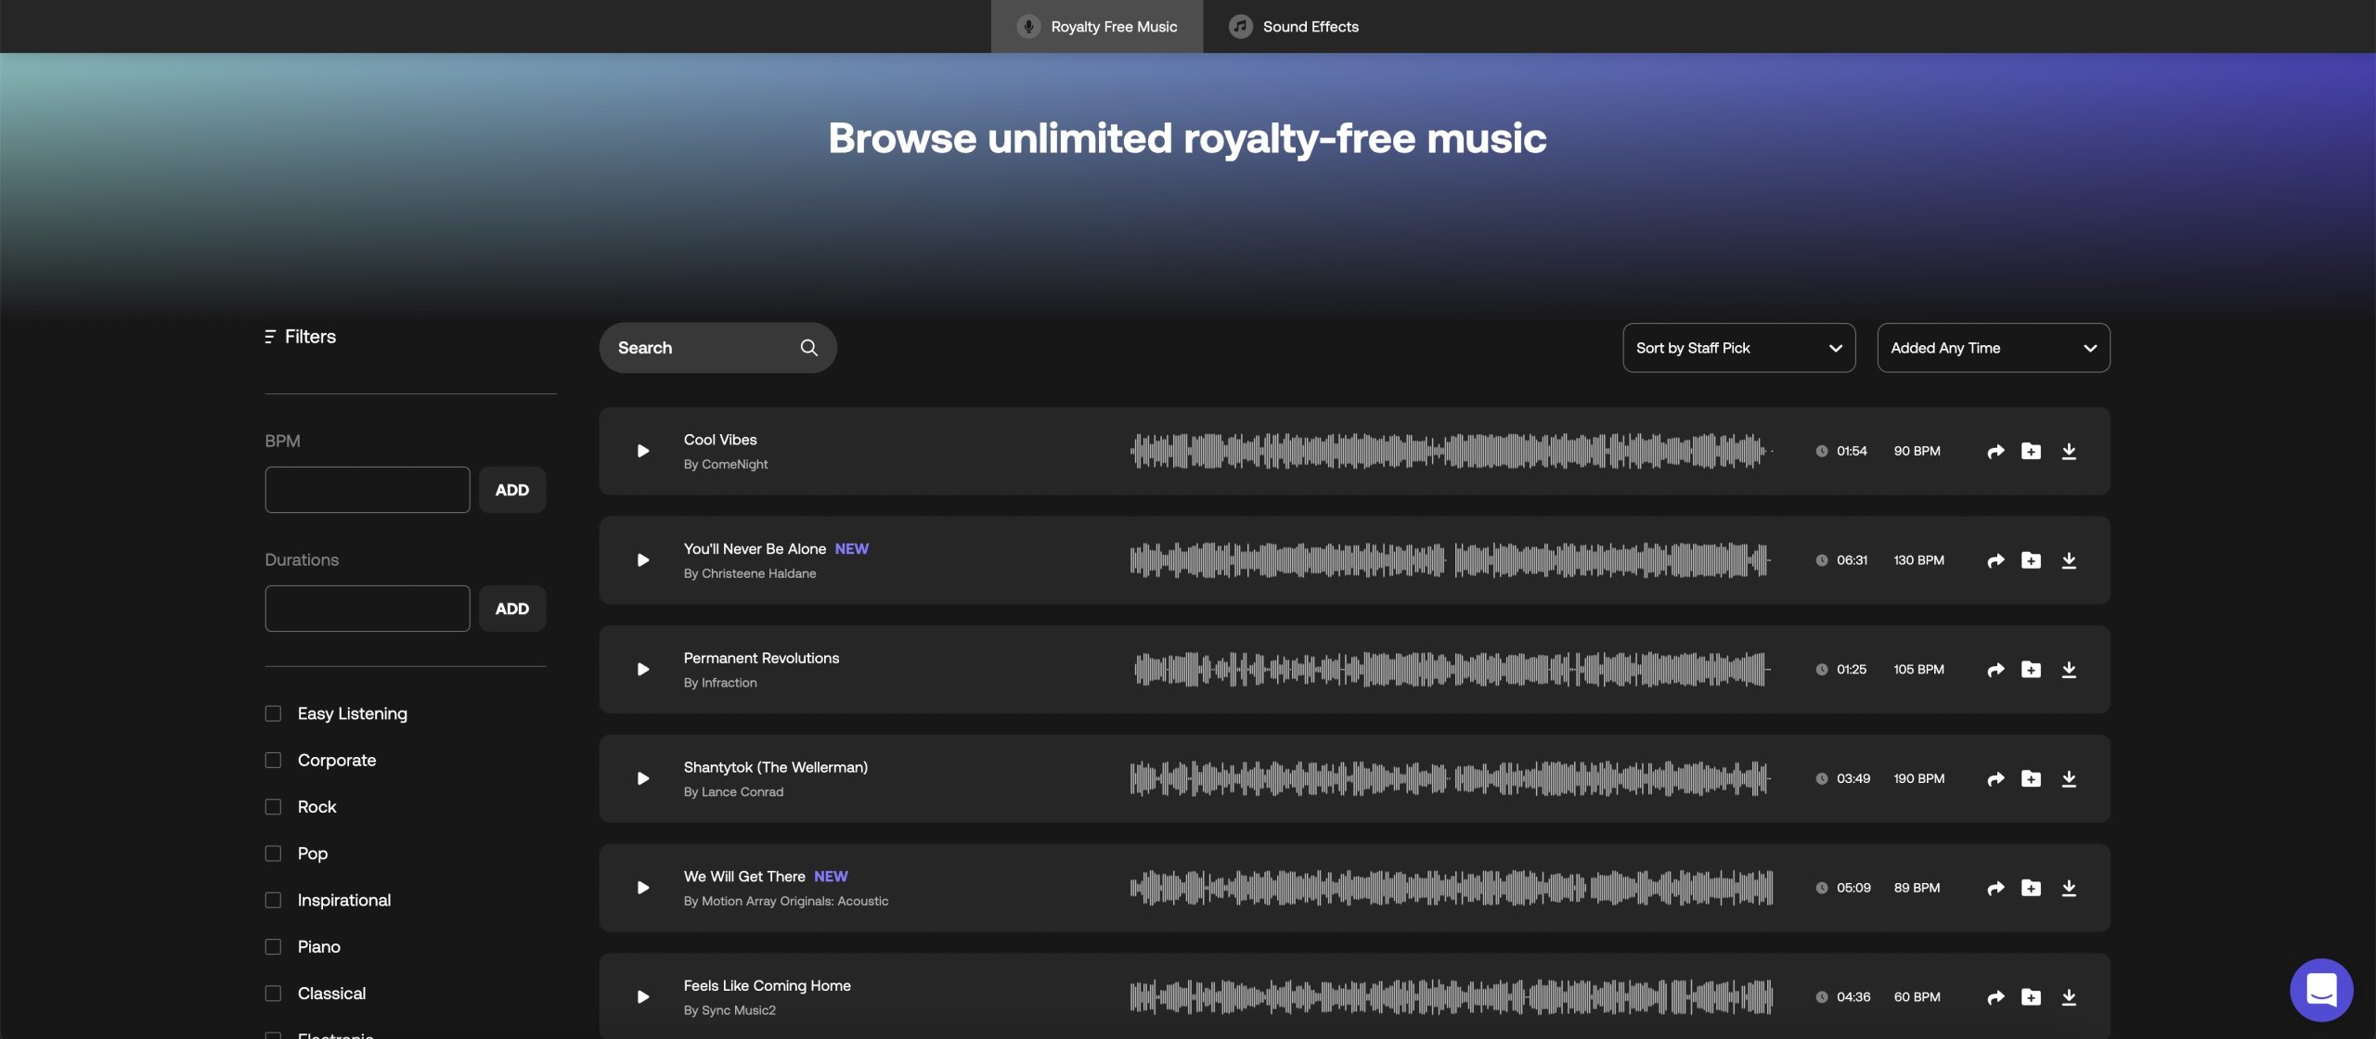Image resolution: width=2376 pixels, height=1039 pixels.
Task: Play Feels Like Coming Home track
Action: (x=642, y=997)
